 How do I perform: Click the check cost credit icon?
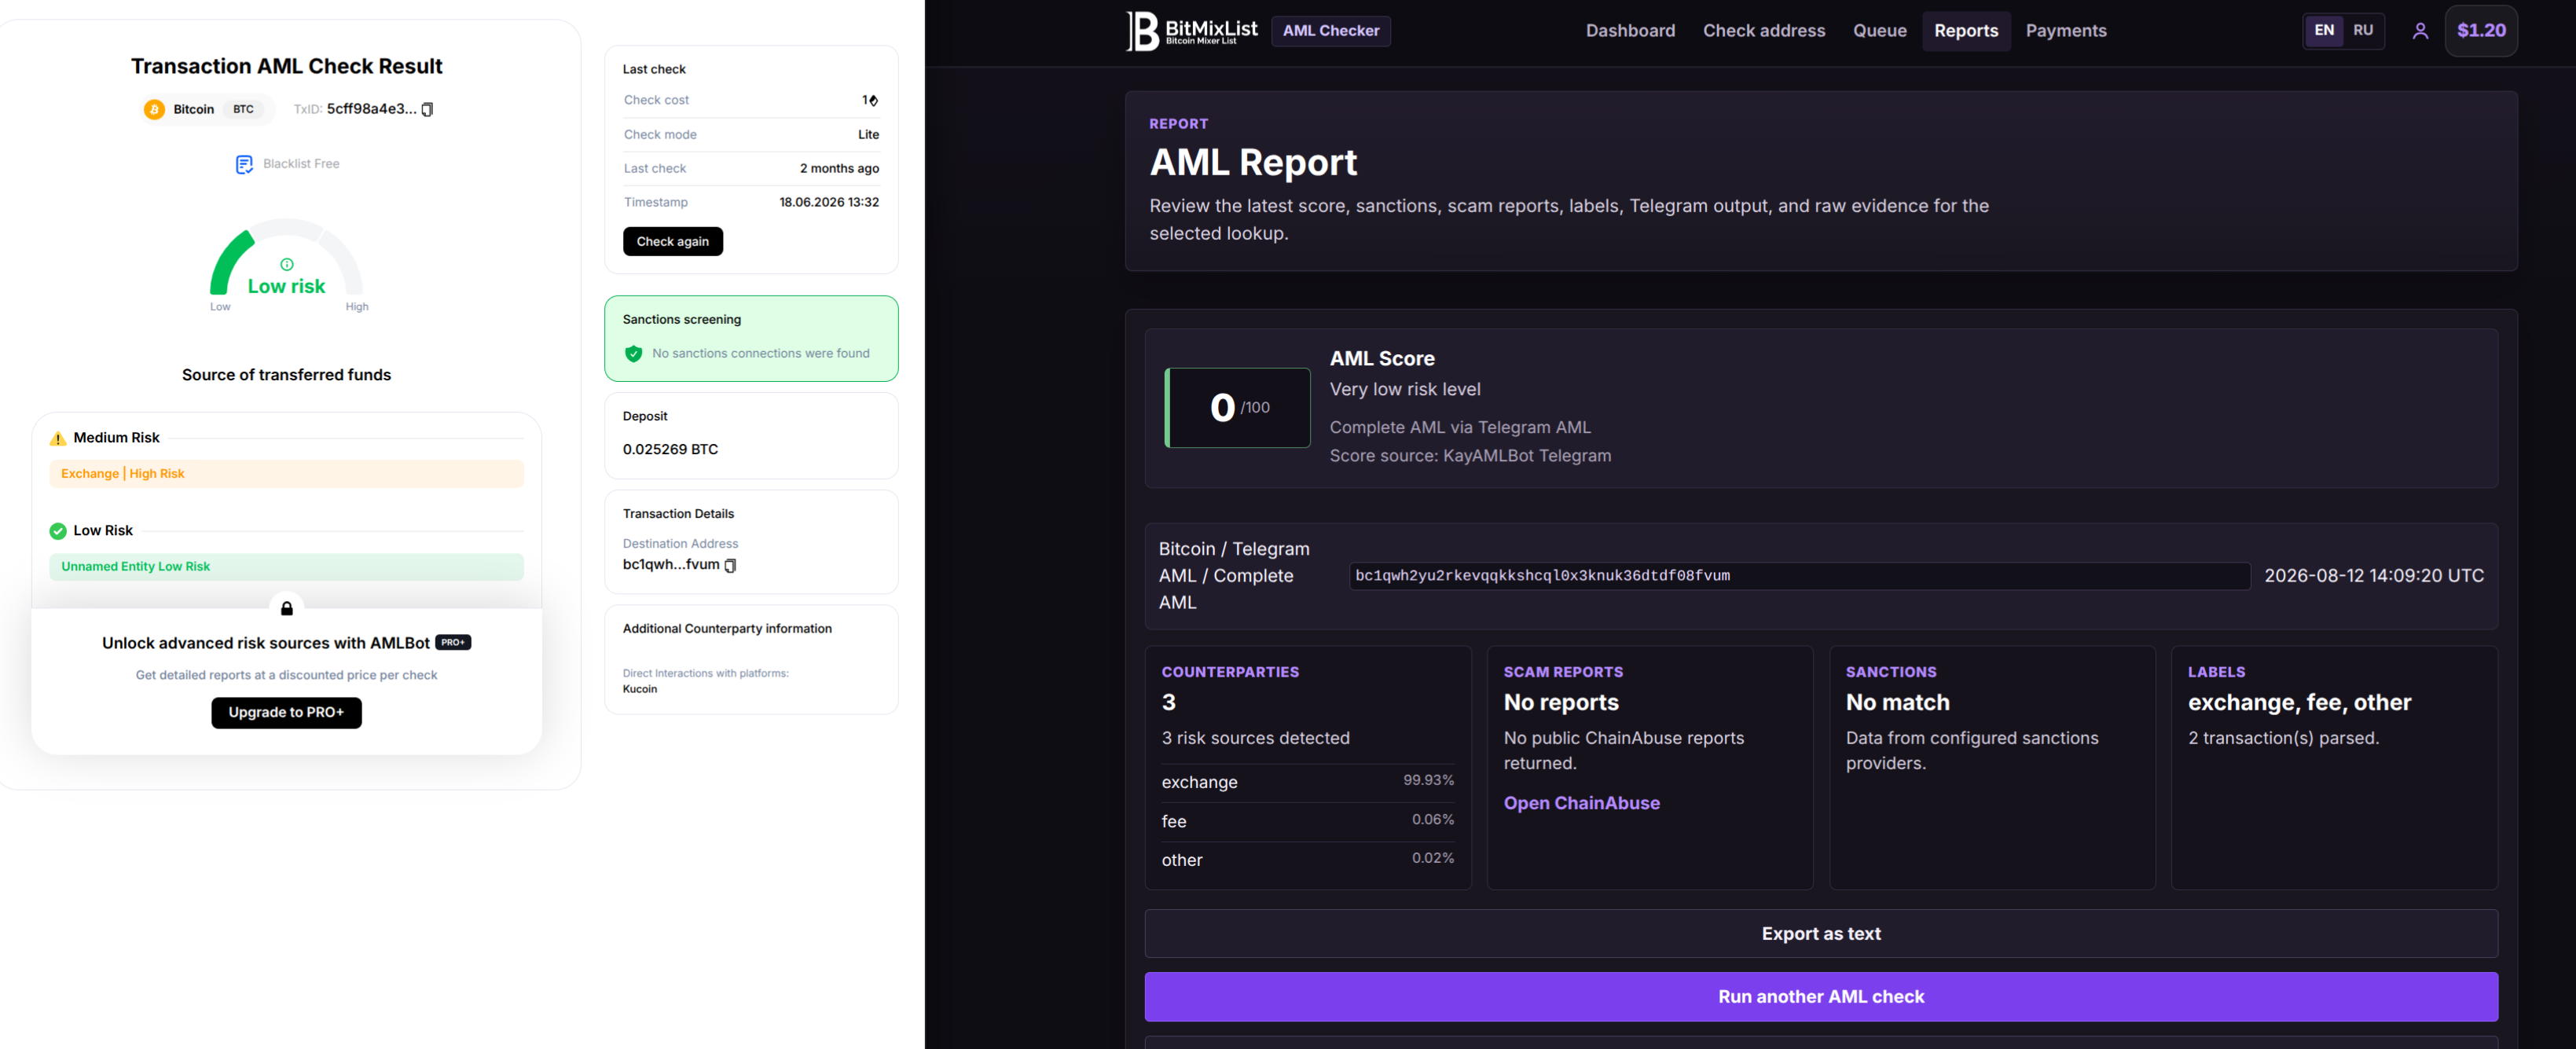(873, 100)
